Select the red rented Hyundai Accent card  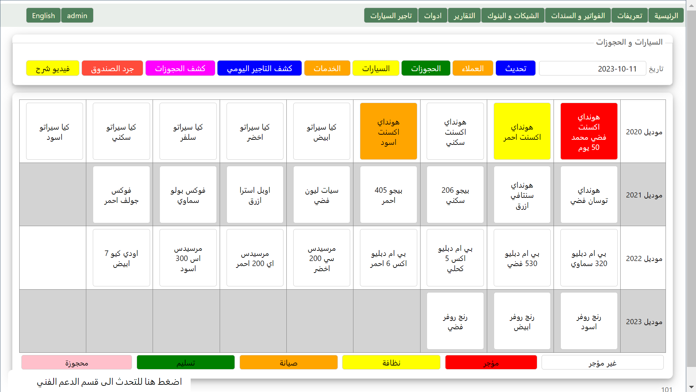589,131
